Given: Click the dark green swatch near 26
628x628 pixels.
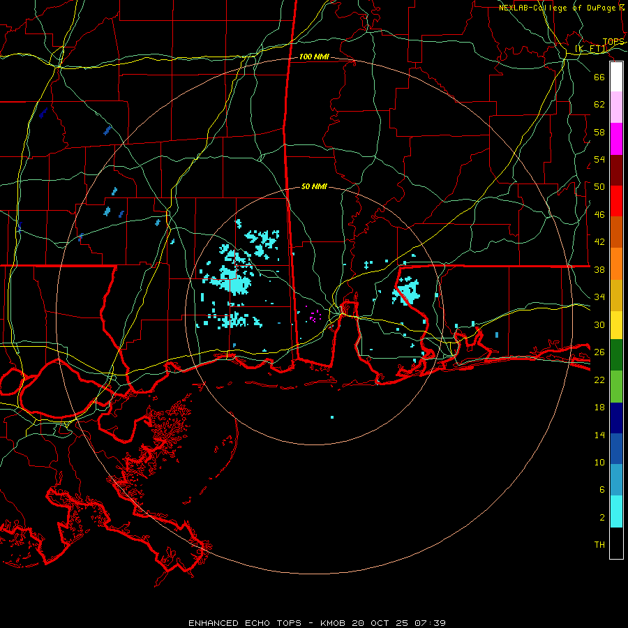Looking at the screenshot, I should 616,355.
